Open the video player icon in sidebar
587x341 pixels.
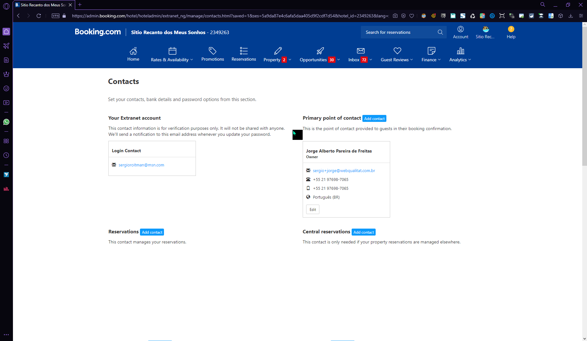(x=6, y=103)
